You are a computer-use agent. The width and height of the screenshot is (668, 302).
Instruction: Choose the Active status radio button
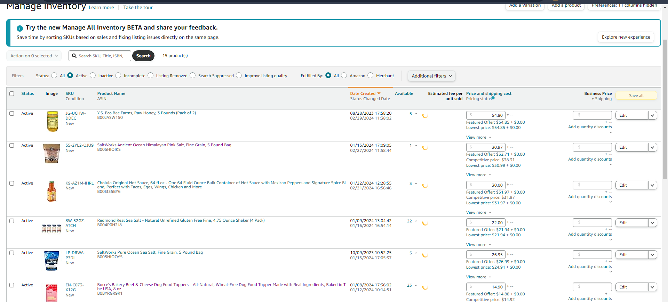(x=70, y=75)
